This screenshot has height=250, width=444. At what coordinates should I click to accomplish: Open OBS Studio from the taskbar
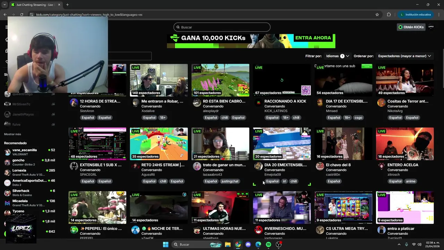point(279,244)
